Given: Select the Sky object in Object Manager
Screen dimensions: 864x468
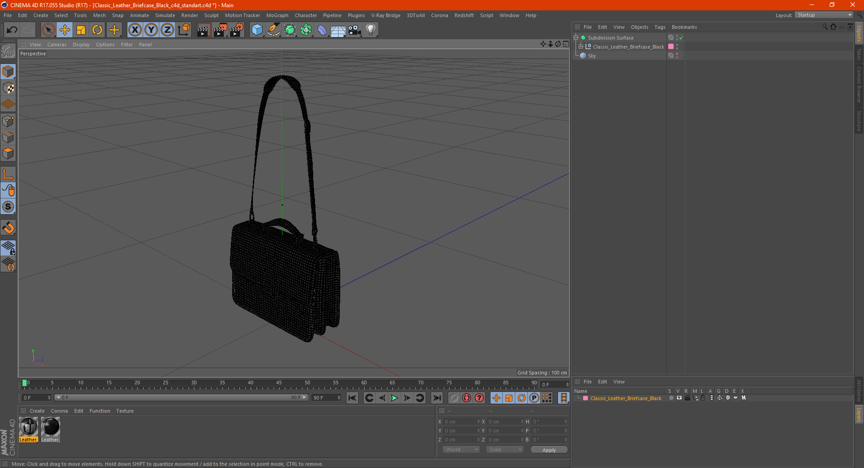Looking at the screenshot, I should tap(592, 56).
